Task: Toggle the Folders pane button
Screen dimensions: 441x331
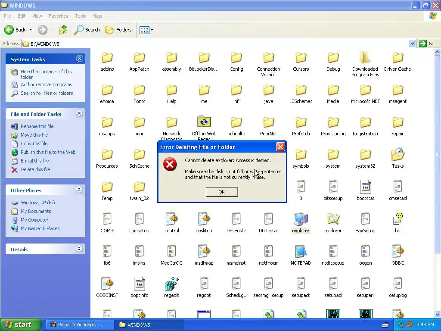Action: tap(118, 30)
